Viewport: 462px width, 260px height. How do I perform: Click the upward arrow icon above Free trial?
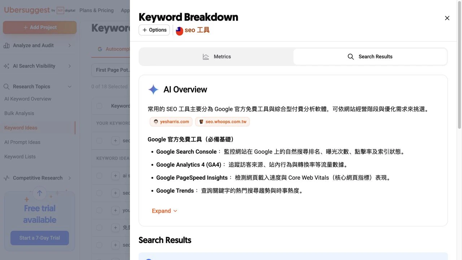40,193
